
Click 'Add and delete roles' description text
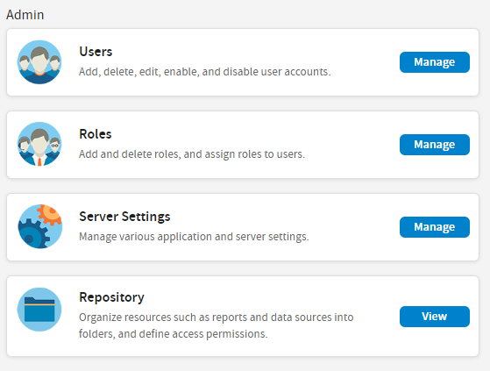[x=192, y=154]
